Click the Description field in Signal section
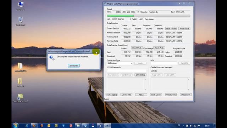The image size is (227, 128). click(x=172, y=19)
